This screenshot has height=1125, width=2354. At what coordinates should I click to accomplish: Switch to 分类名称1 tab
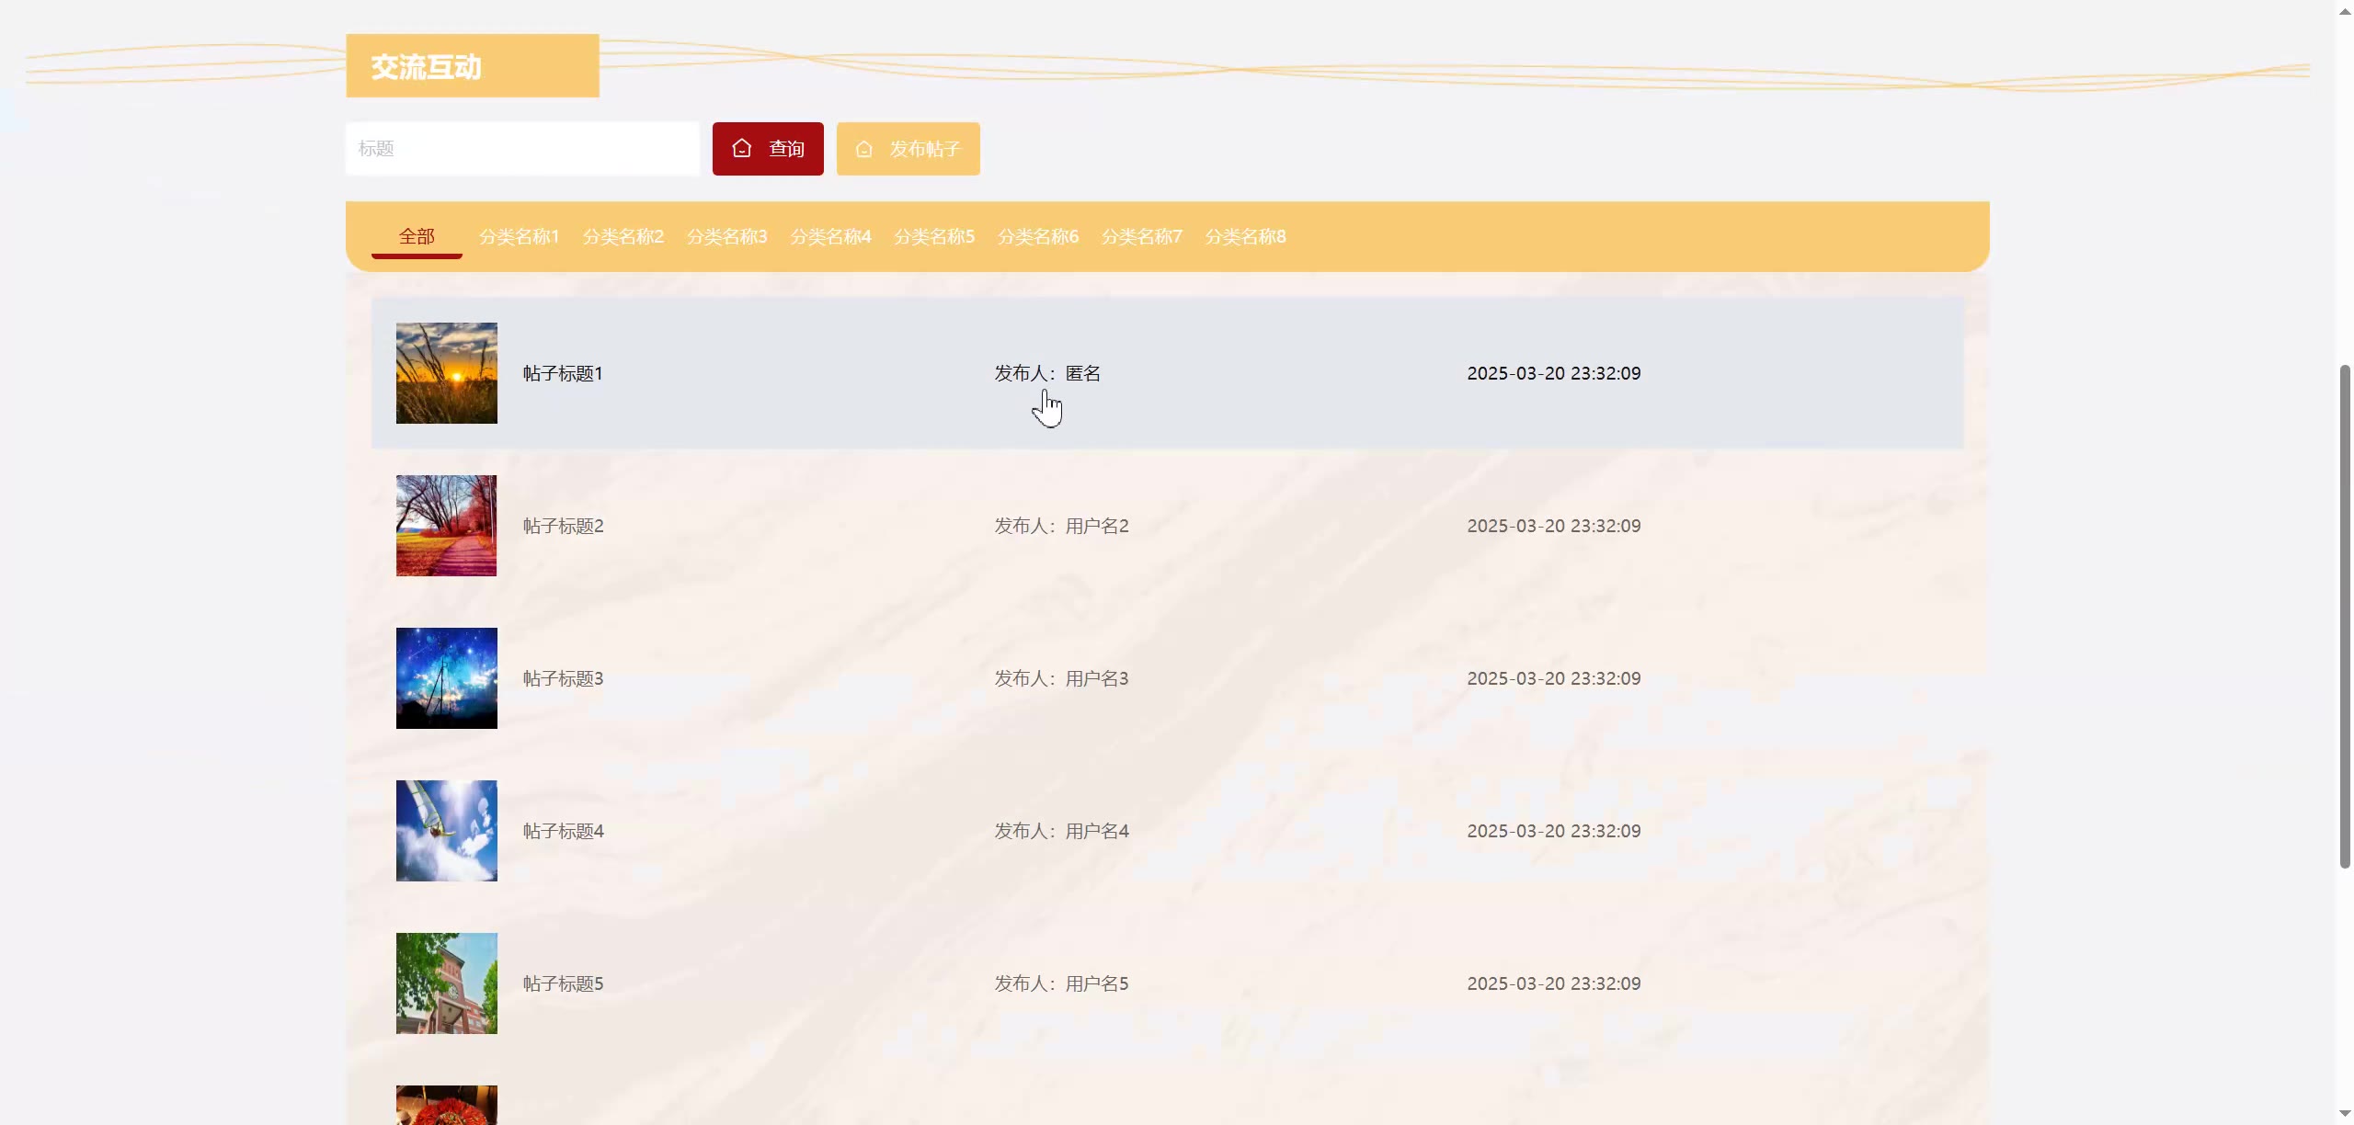point(520,237)
